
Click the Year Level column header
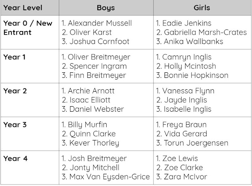(x=22, y=8)
